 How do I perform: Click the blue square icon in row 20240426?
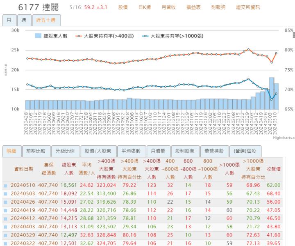pos(5,202)
